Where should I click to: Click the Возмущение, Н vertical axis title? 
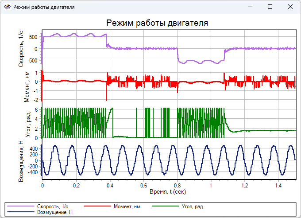click(x=21, y=160)
